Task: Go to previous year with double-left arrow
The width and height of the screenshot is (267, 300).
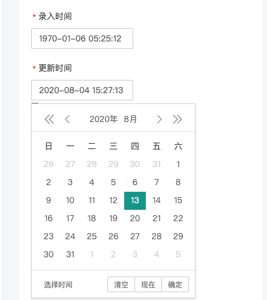Action: (x=49, y=120)
